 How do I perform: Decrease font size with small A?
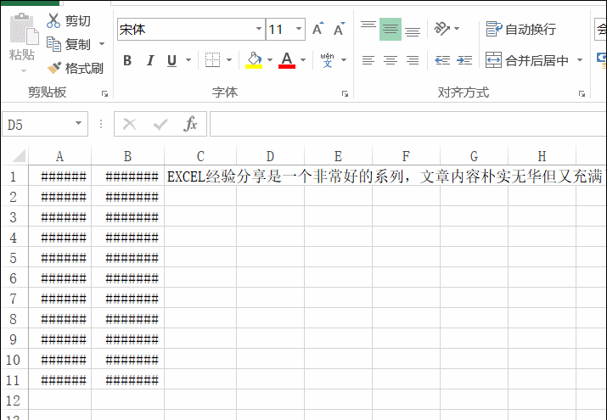tap(339, 29)
